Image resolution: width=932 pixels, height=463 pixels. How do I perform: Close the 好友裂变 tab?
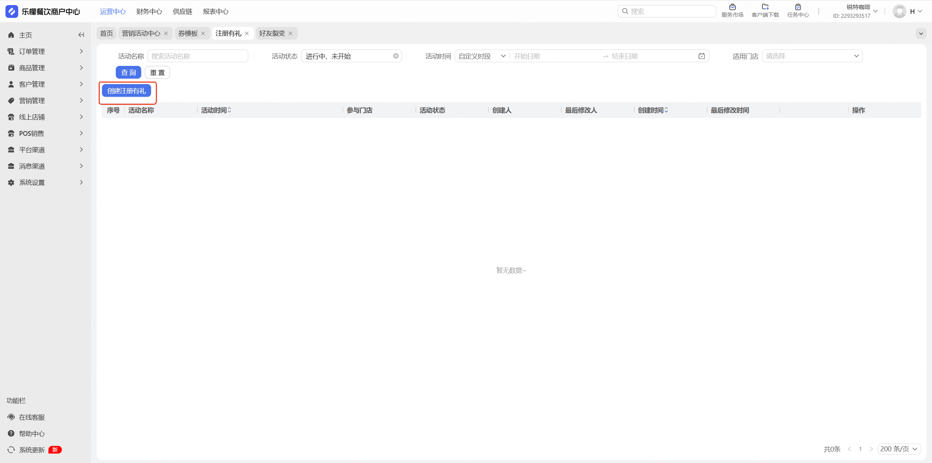[291, 33]
